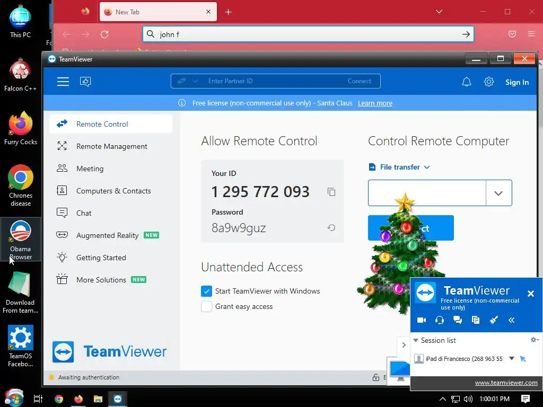Open a new Firefox tab with plus
Screen dimensions: 543x407
228,12
